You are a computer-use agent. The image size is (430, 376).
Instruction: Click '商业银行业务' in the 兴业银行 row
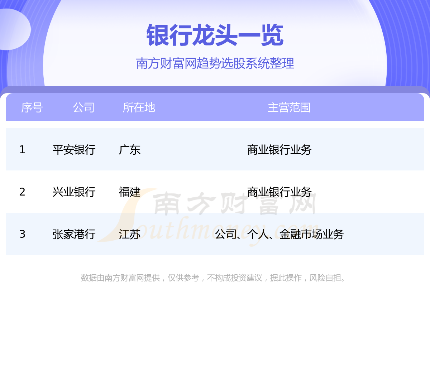point(279,192)
